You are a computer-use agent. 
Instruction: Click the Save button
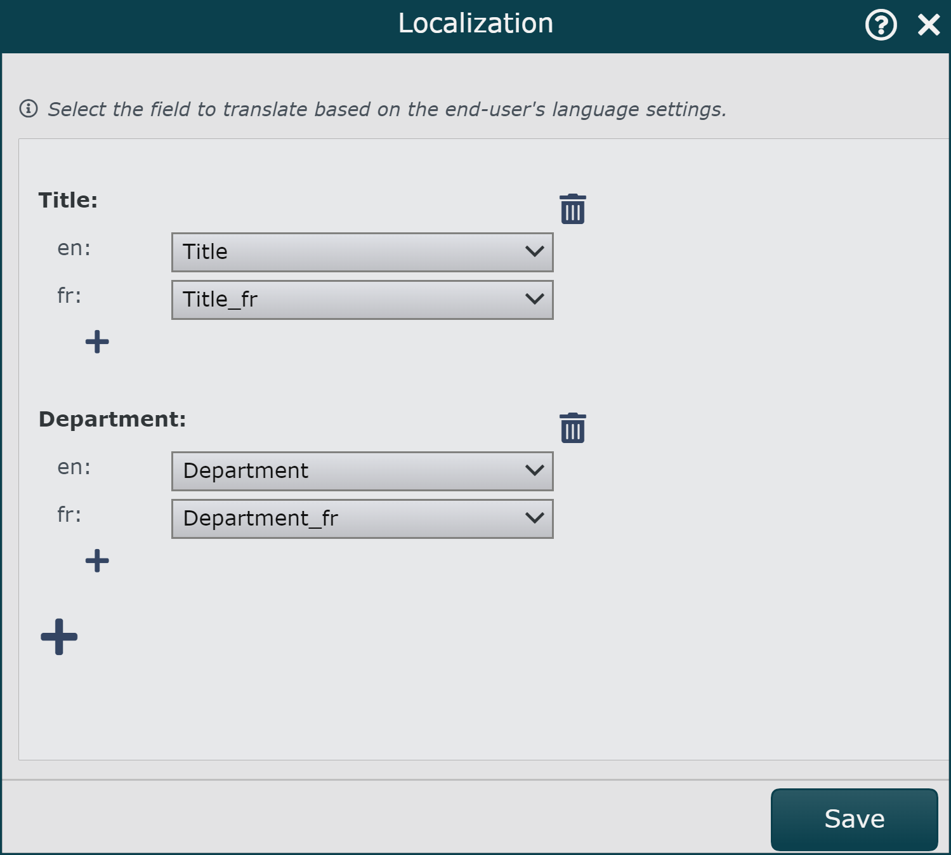coord(854,819)
